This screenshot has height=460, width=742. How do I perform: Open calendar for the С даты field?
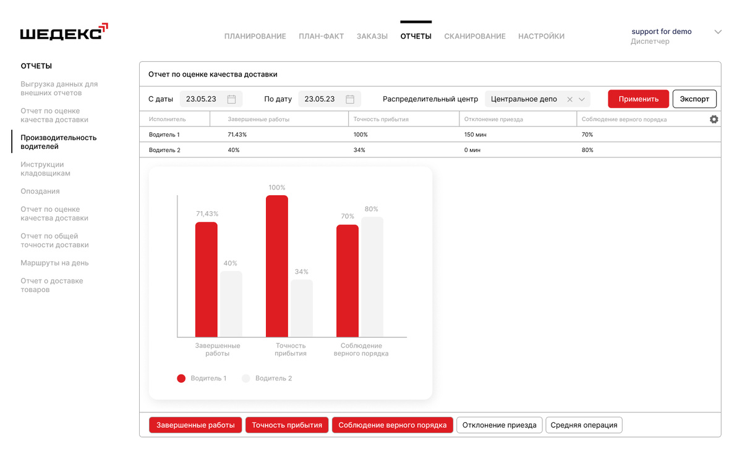tap(231, 99)
